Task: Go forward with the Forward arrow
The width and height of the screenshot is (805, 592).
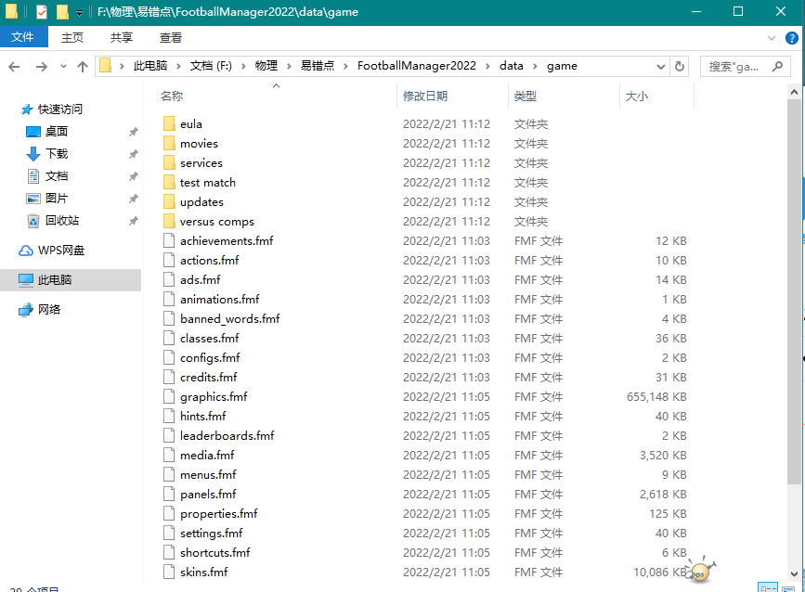Action: (x=41, y=66)
